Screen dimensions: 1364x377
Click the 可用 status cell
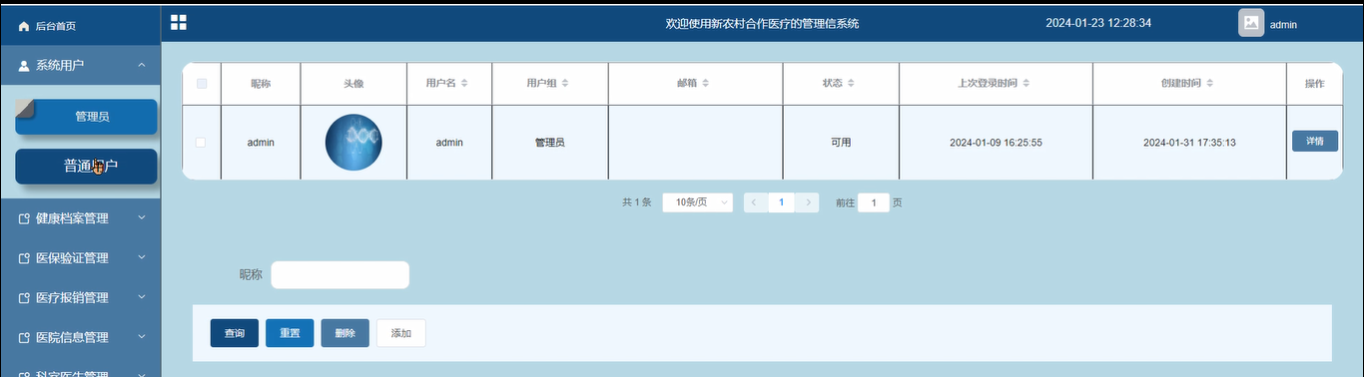point(841,143)
